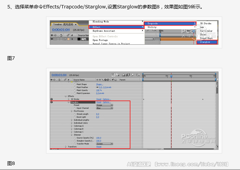Open the Preset dropdown showing Scope
240x170 pixels.
tap(105, 105)
